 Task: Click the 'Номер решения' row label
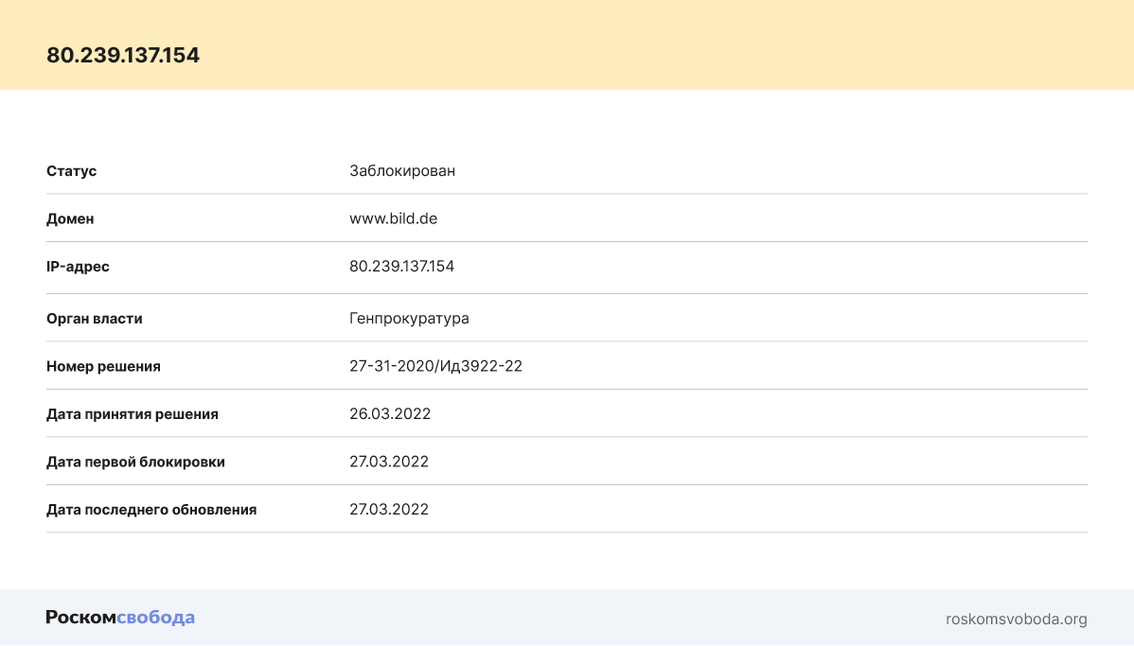pyautogui.click(x=103, y=366)
